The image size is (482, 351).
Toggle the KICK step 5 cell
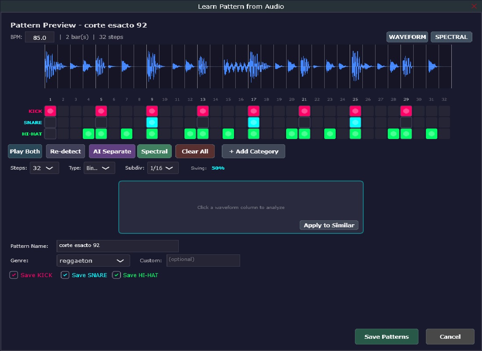pyautogui.click(x=101, y=111)
